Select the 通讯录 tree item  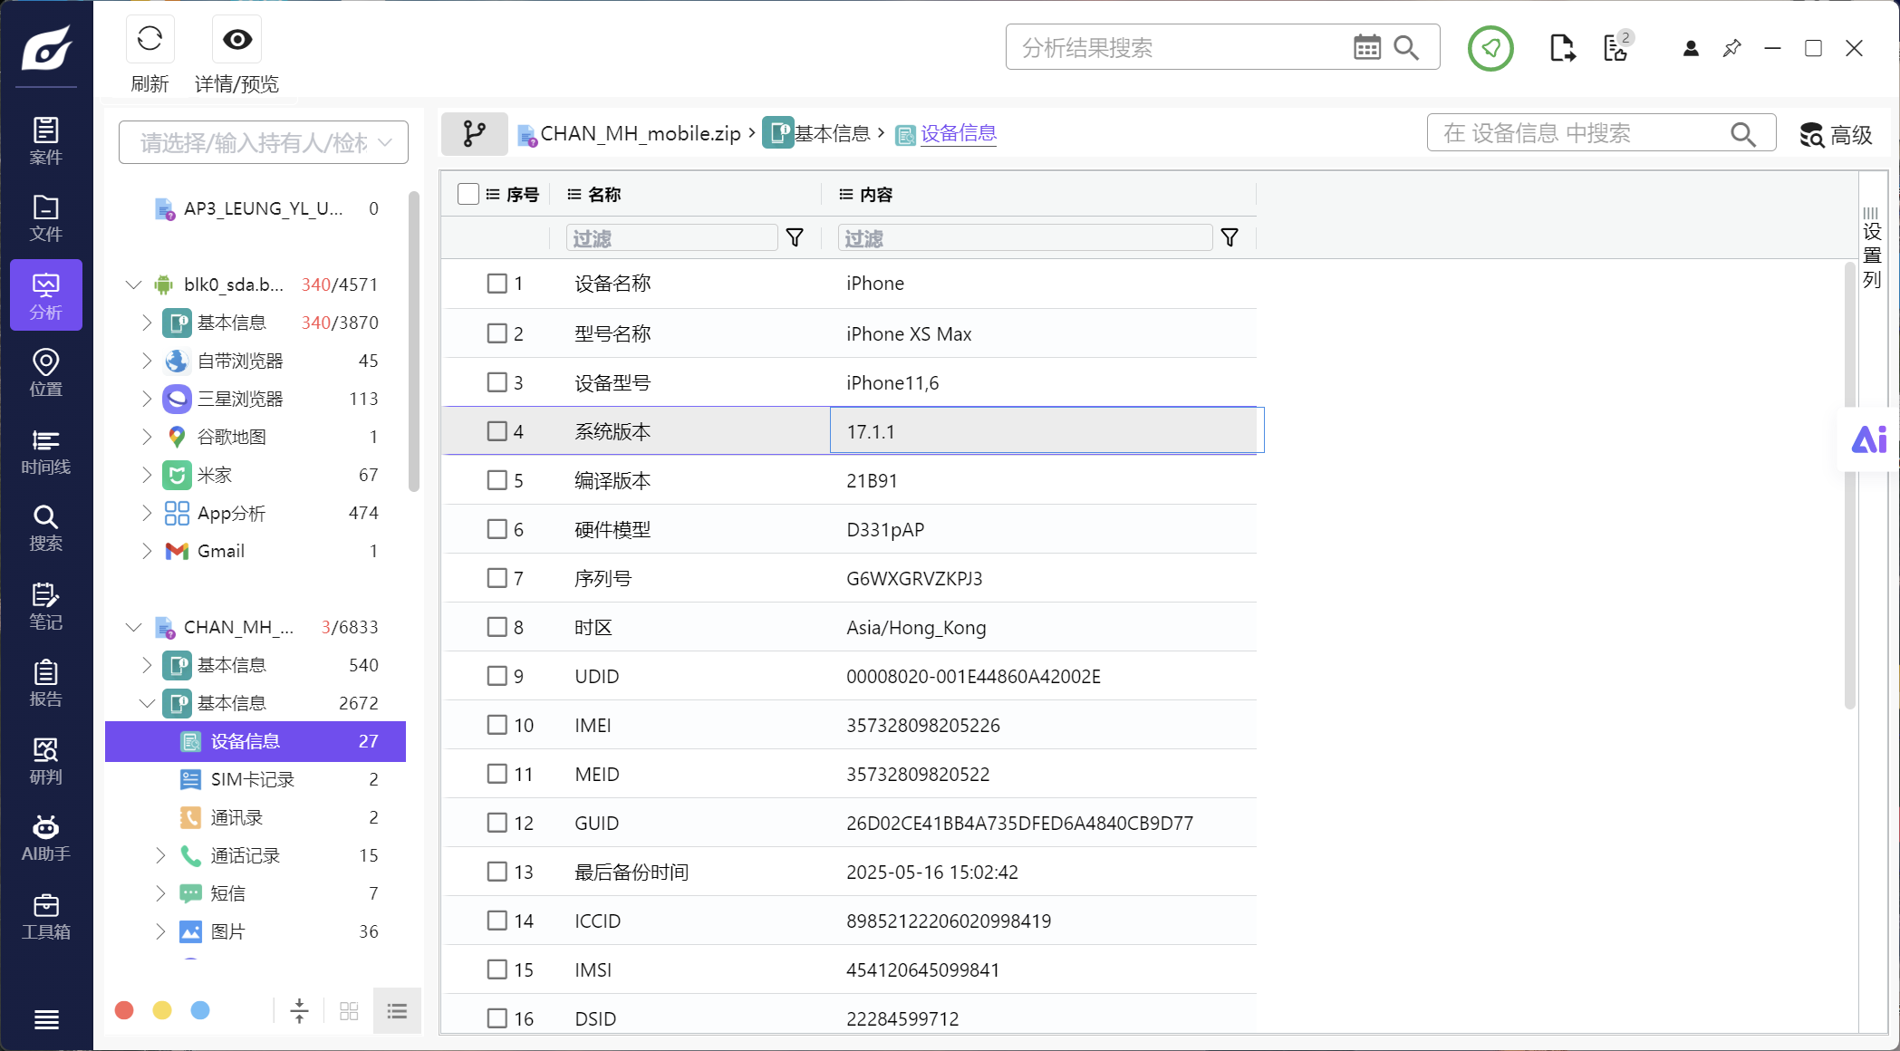tap(256, 817)
